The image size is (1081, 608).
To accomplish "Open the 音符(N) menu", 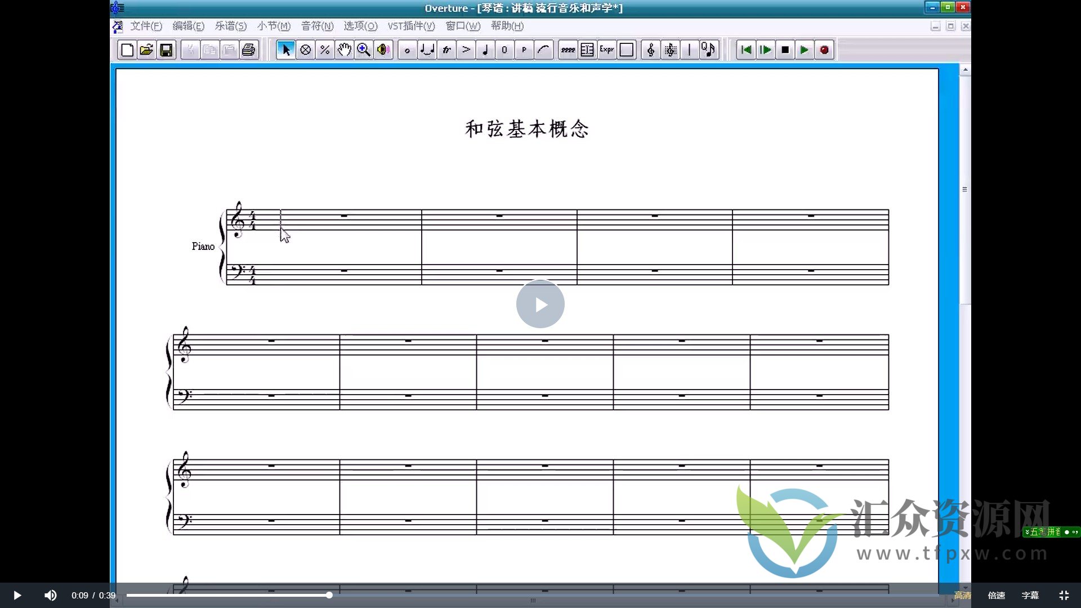I will coord(317,26).
